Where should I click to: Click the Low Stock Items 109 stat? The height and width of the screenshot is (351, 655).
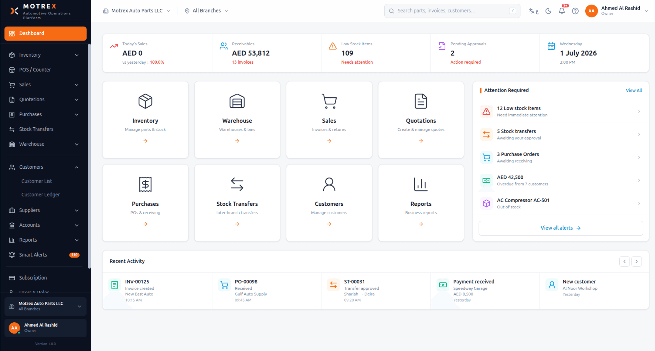pos(376,53)
